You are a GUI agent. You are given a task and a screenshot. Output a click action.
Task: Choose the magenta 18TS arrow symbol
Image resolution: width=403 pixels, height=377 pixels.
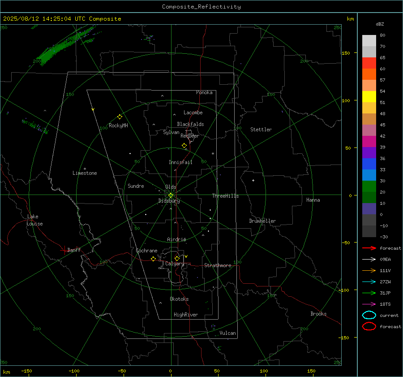pyautogui.click(x=369, y=304)
